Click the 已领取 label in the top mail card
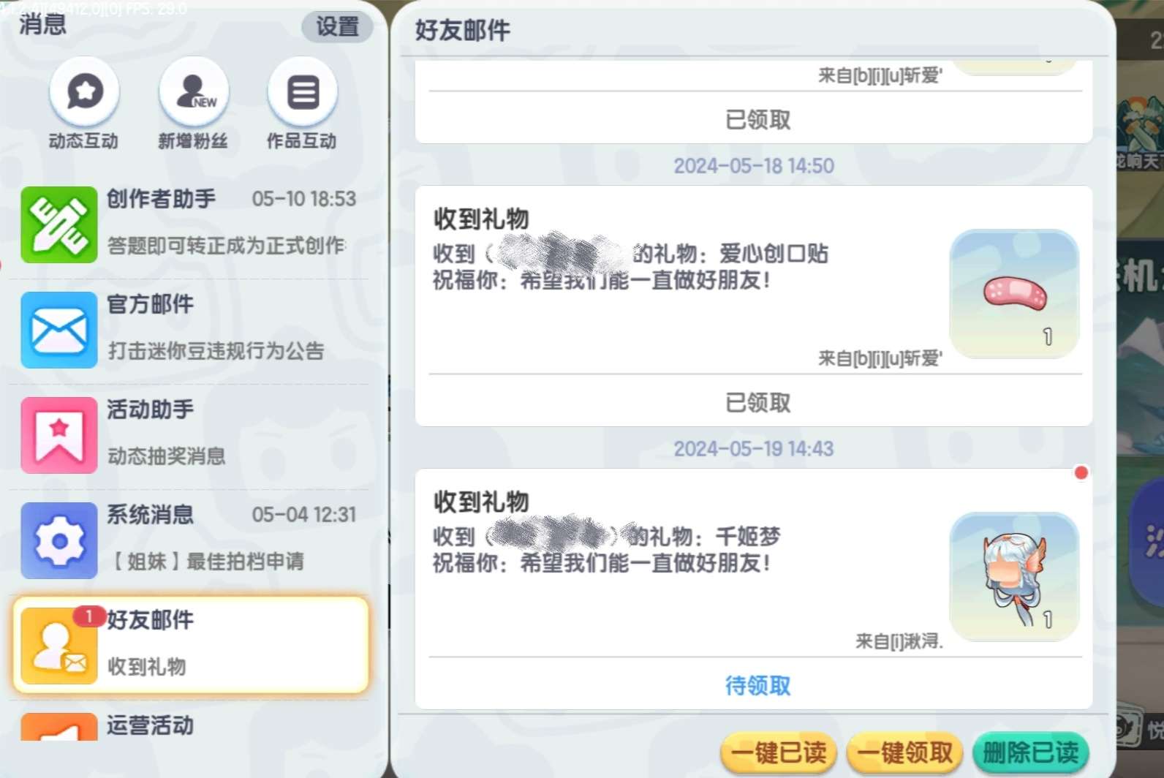Screen dimensions: 1164x778 (757, 120)
